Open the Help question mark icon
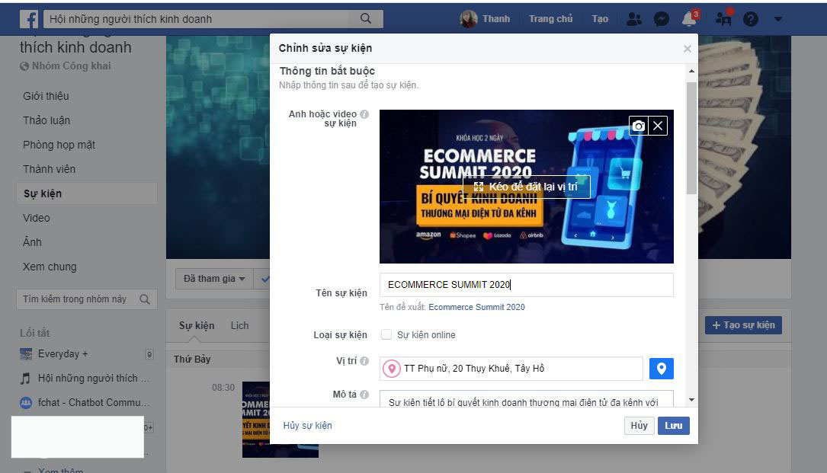This screenshot has height=473, width=827. [x=750, y=18]
